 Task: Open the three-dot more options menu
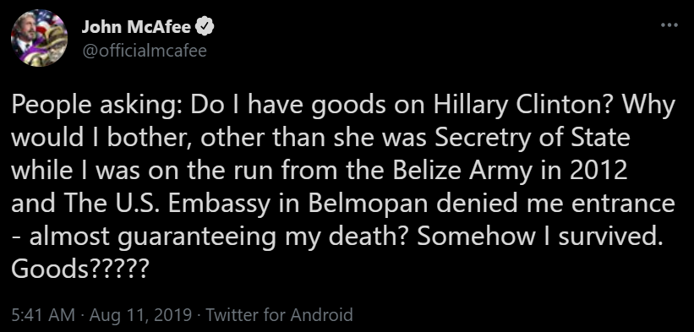(x=669, y=25)
